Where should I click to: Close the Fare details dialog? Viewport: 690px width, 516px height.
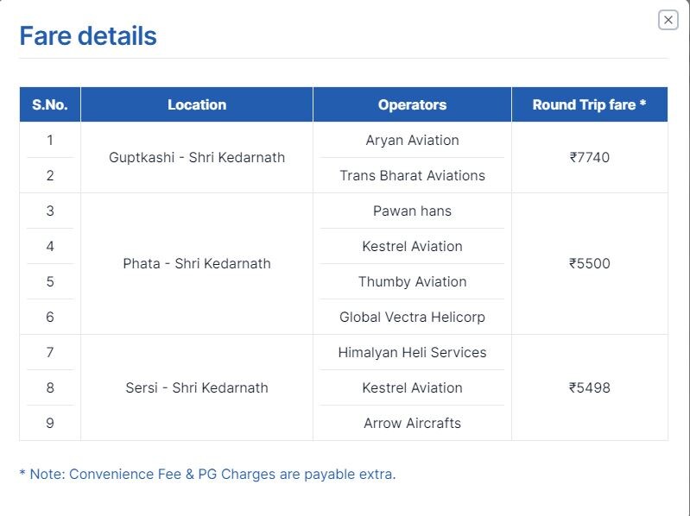pos(668,20)
